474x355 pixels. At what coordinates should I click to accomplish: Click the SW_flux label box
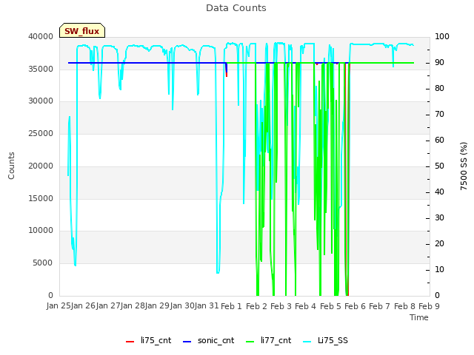[82, 30]
